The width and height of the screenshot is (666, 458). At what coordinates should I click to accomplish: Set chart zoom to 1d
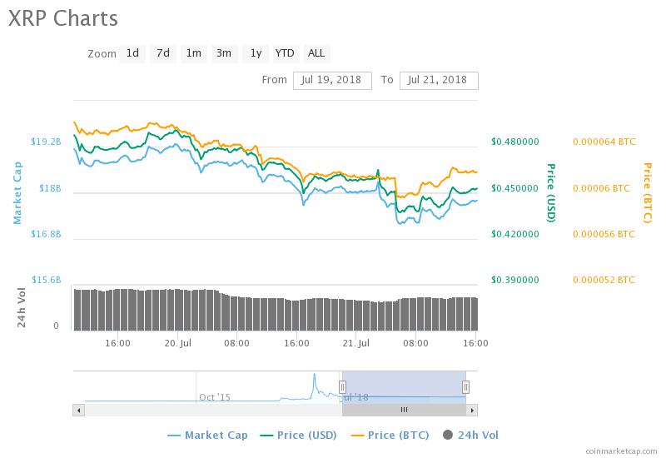tap(132, 53)
